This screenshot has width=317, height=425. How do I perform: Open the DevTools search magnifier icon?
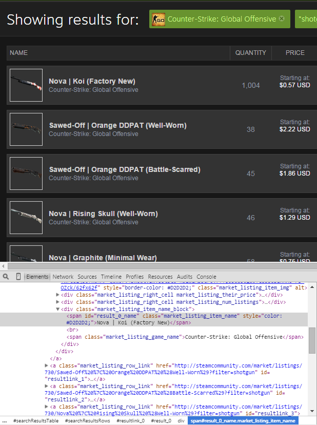coord(6,277)
